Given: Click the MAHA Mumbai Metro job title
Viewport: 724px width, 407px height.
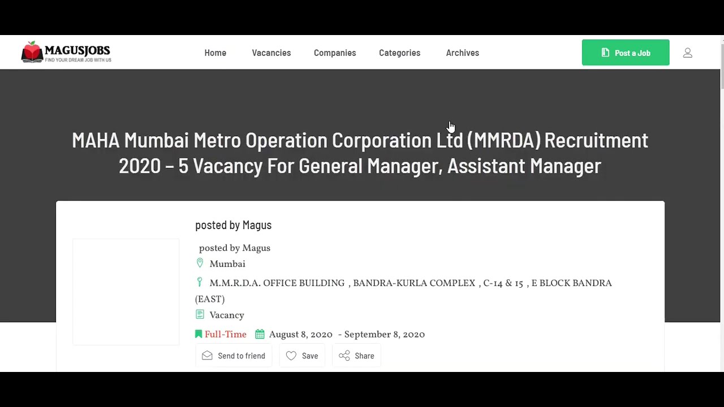Looking at the screenshot, I should pos(360,153).
